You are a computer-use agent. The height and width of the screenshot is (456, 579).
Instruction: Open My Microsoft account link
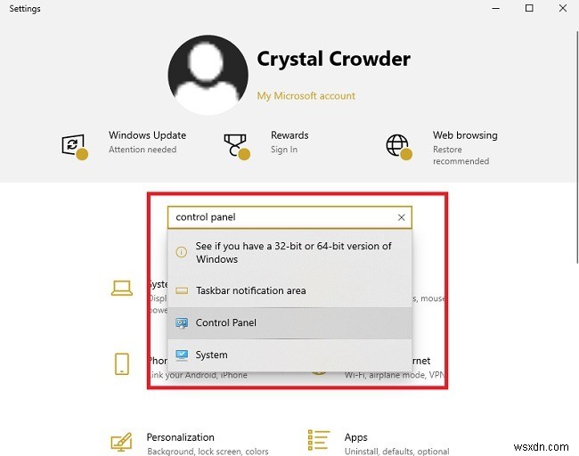click(306, 96)
